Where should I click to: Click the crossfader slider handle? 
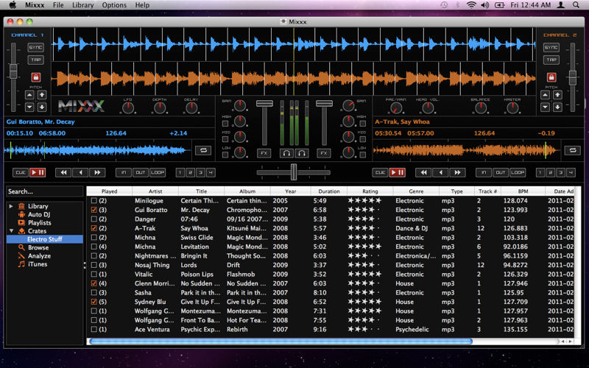[294, 172]
